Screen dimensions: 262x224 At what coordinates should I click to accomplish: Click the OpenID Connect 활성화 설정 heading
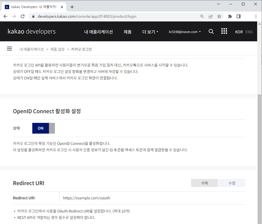[x=47, y=111]
